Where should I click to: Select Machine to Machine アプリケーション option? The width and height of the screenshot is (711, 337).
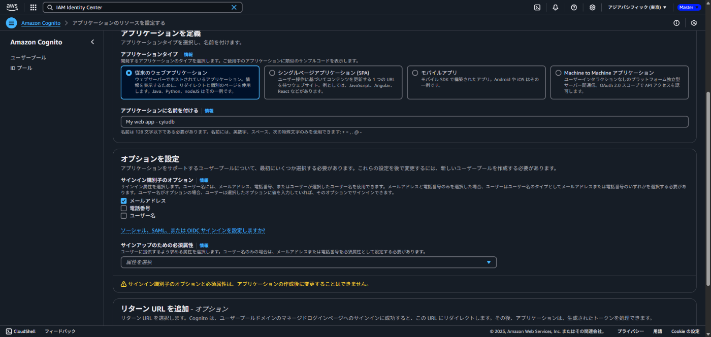pos(559,73)
